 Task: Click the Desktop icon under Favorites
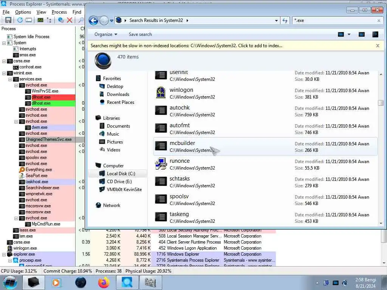pyautogui.click(x=102, y=86)
